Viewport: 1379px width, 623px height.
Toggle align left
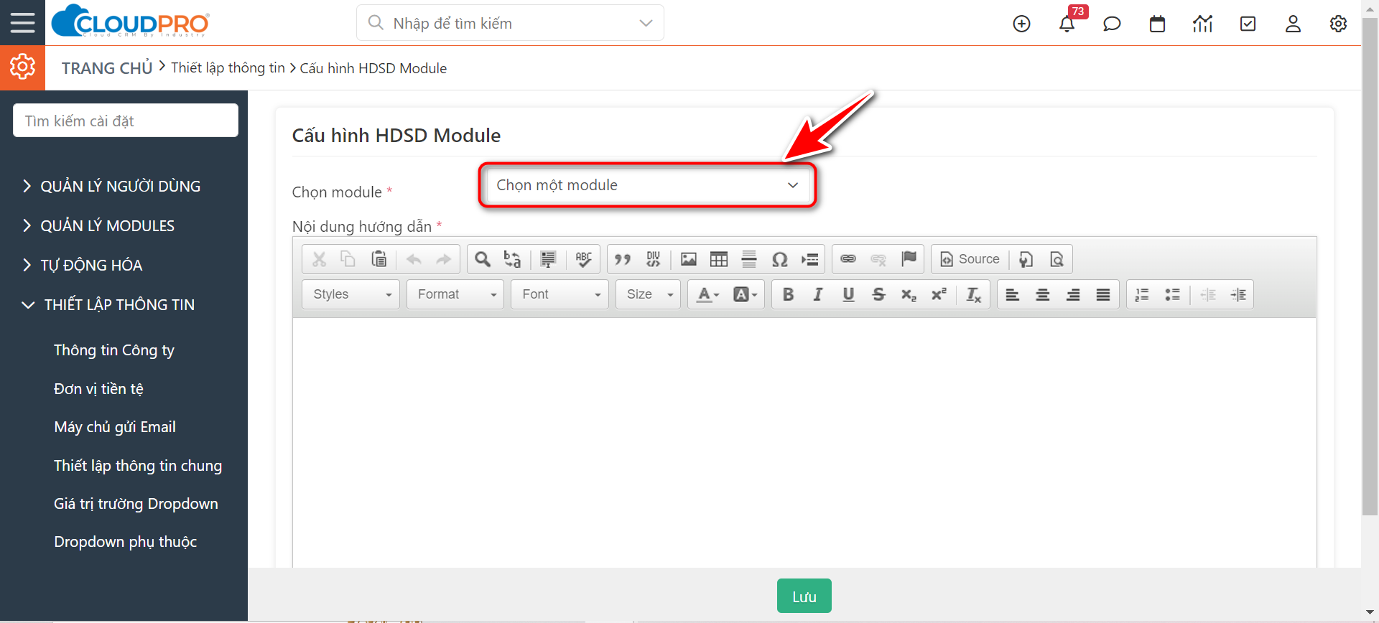tap(1013, 294)
